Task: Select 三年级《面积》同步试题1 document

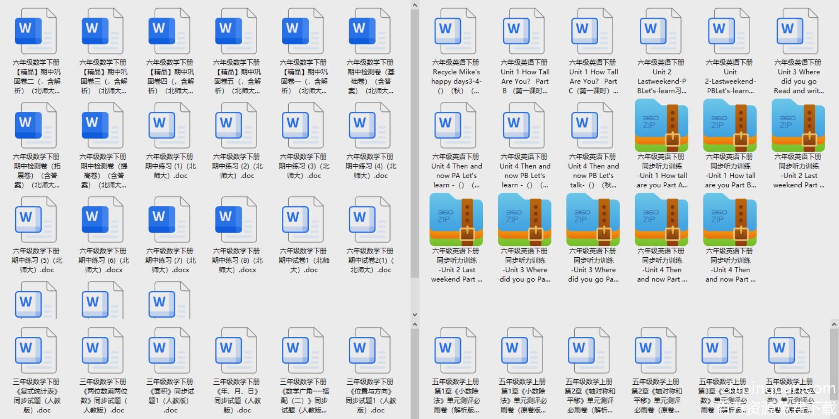Action: pos(169,351)
